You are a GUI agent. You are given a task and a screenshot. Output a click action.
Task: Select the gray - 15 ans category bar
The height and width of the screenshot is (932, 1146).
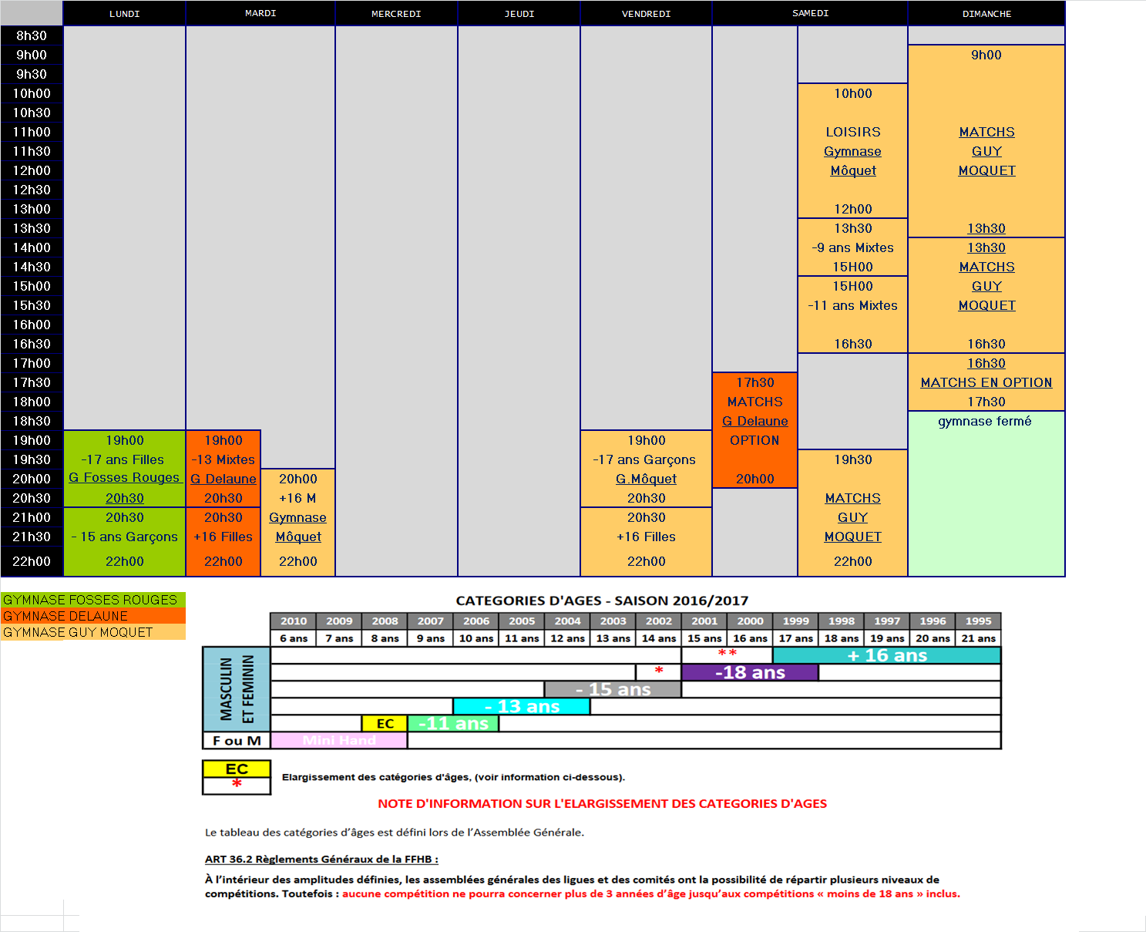point(613,689)
